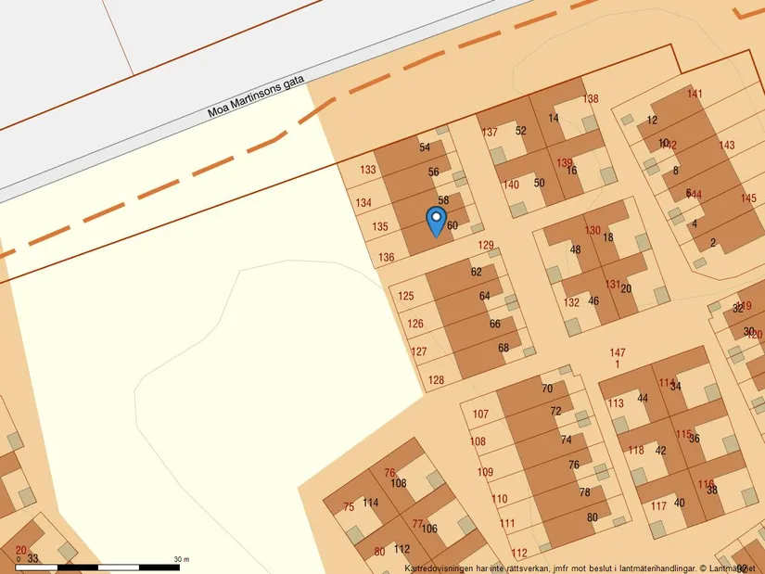The height and width of the screenshot is (574, 765).
Task: Click black house number 74
Action: tap(566, 440)
